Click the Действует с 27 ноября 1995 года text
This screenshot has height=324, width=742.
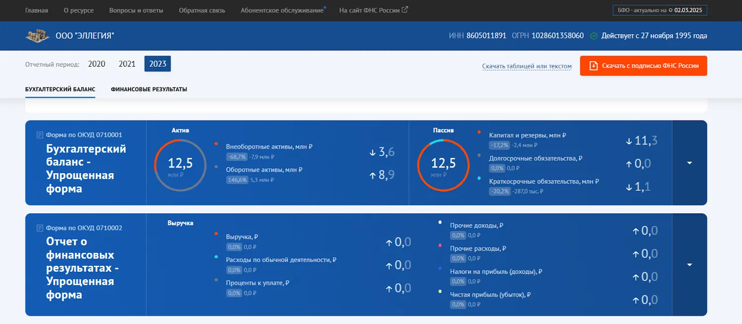pos(654,36)
